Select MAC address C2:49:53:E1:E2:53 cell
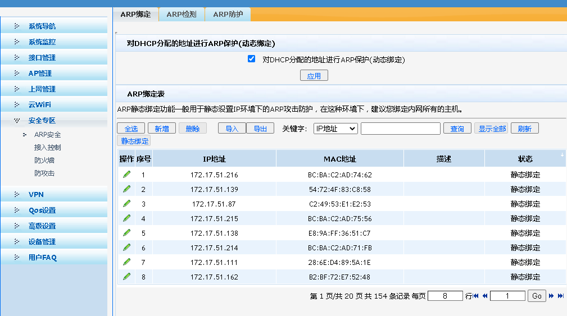 340,204
